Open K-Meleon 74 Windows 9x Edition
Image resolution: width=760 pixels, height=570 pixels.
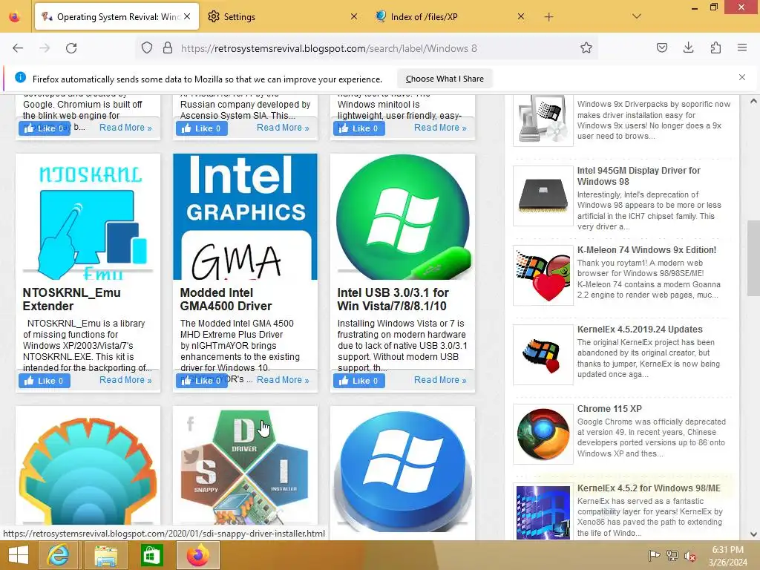pos(646,250)
